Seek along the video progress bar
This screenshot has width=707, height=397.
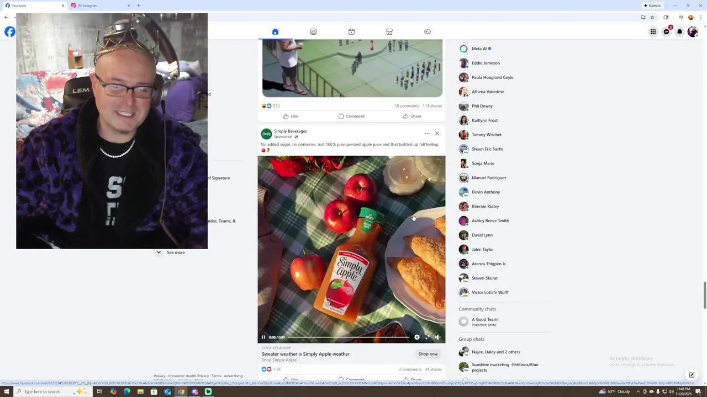point(349,337)
